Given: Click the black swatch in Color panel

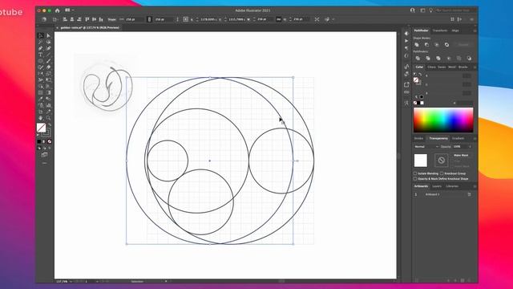Looking at the screenshot, I should click(x=418, y=103).
